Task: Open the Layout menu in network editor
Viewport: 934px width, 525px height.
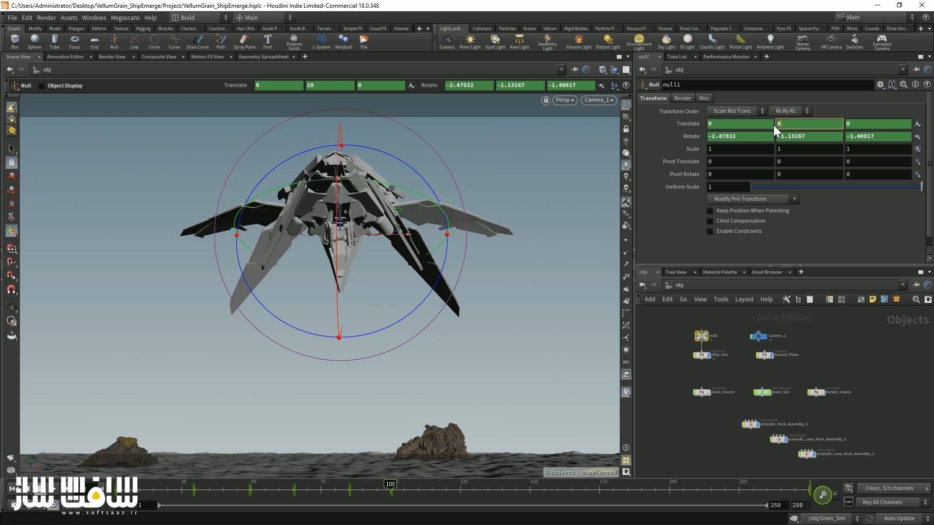Action: click(x=744, y=299)
